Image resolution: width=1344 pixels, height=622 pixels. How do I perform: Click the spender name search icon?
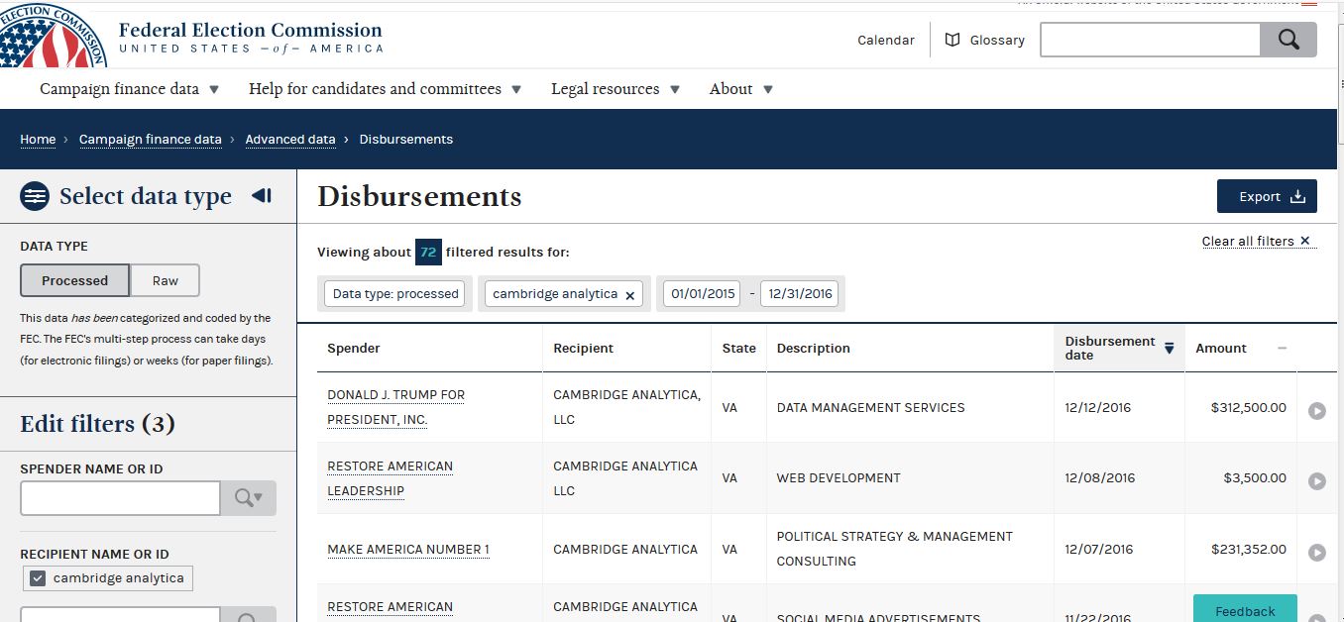[249, 498]
